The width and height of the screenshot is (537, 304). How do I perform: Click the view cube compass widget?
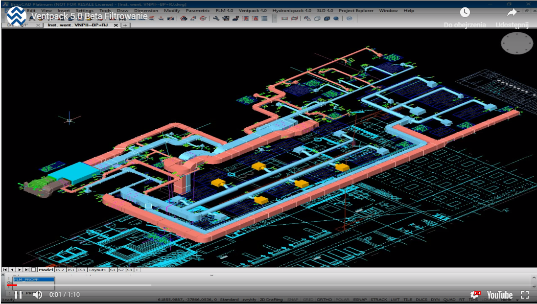[516, 44]
